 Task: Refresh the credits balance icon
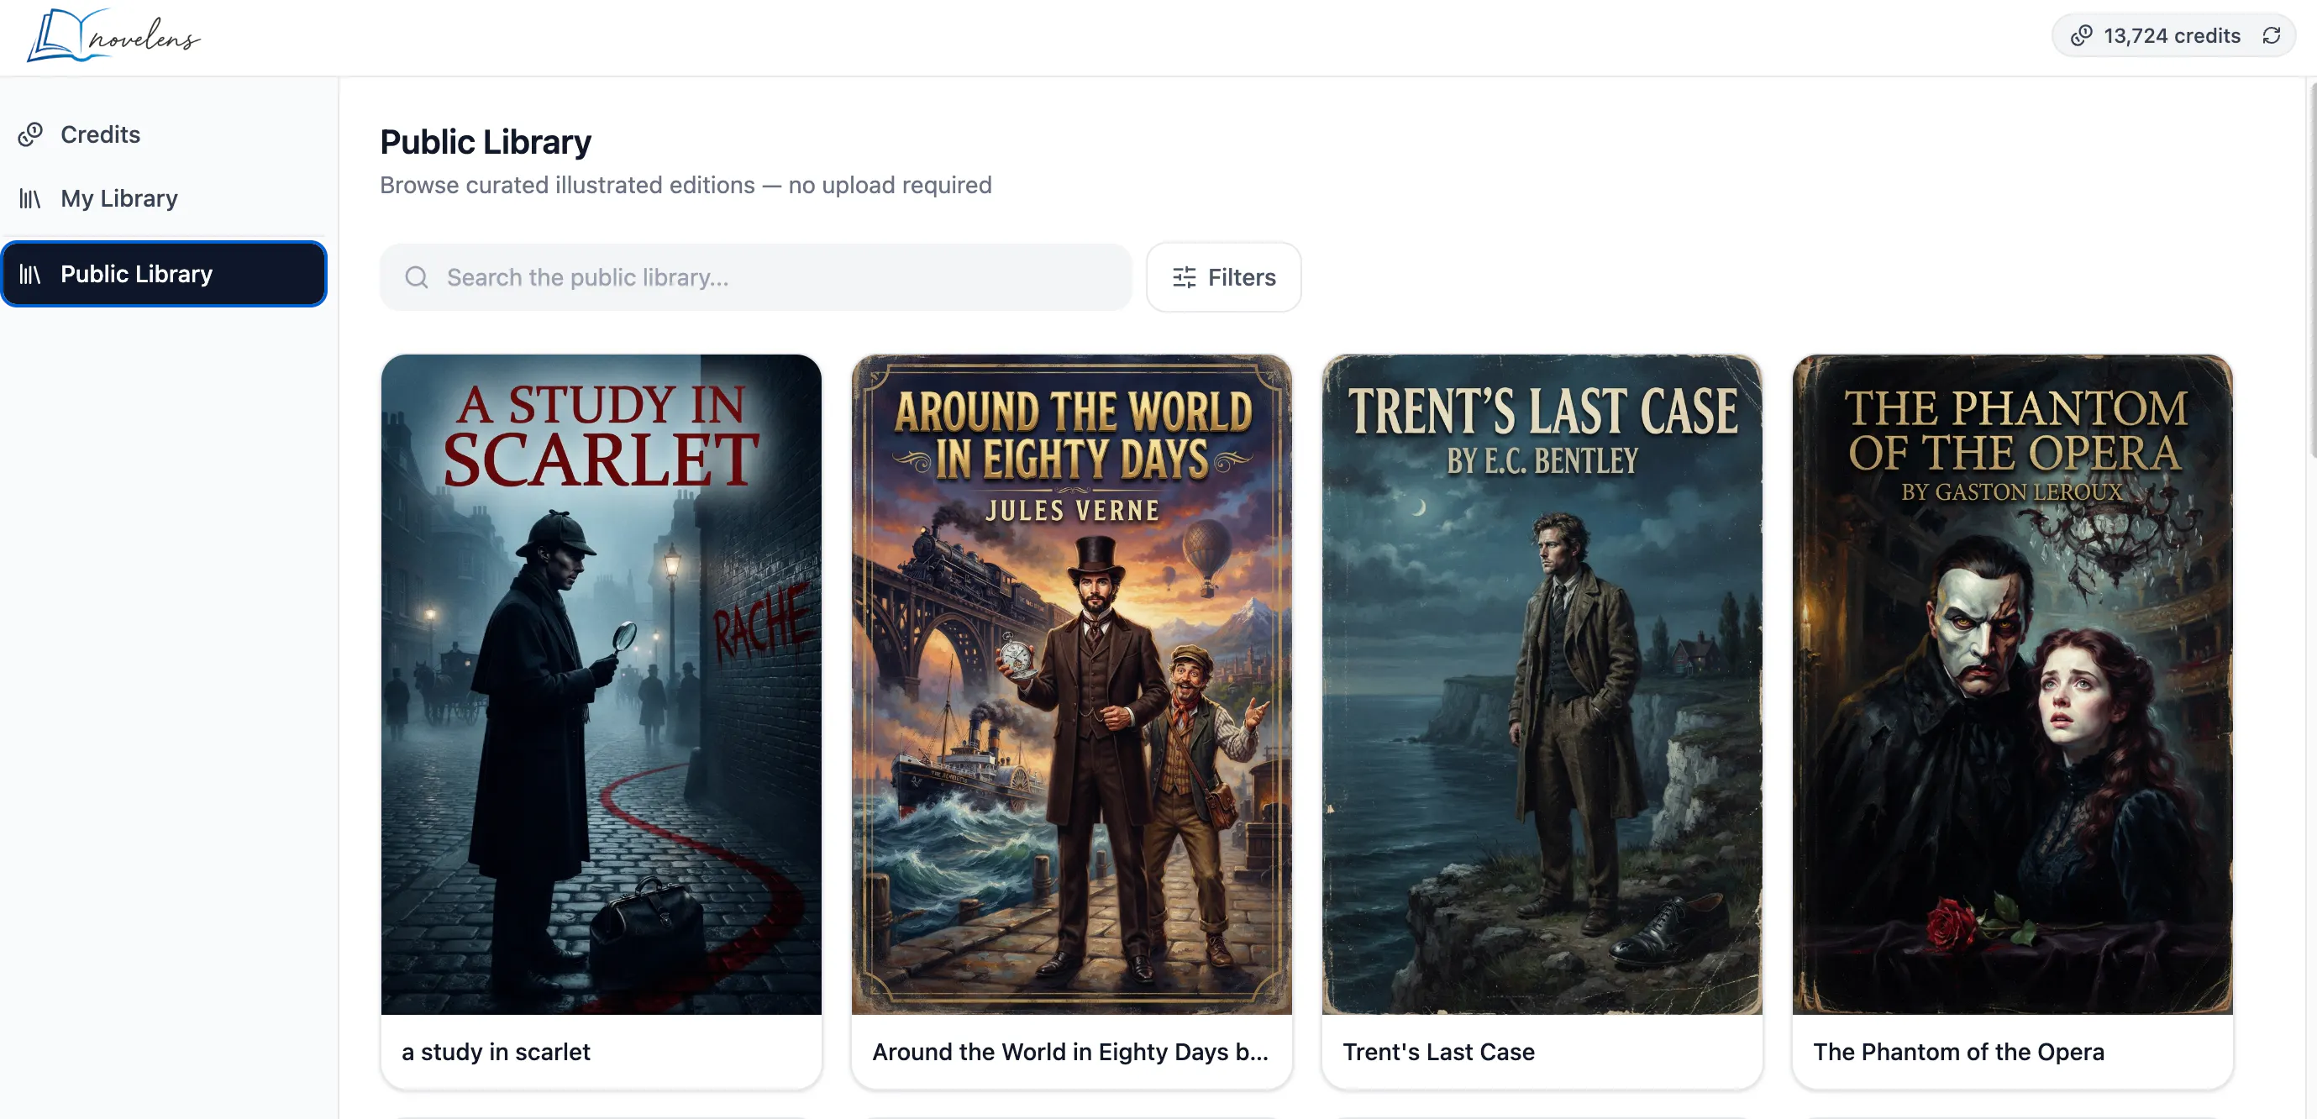pyautogui.click(x=2271, y=36)
